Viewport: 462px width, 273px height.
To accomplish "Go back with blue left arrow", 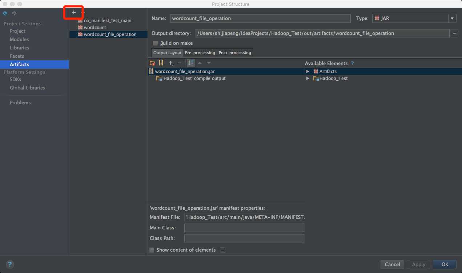I will (x=5, y=13).
